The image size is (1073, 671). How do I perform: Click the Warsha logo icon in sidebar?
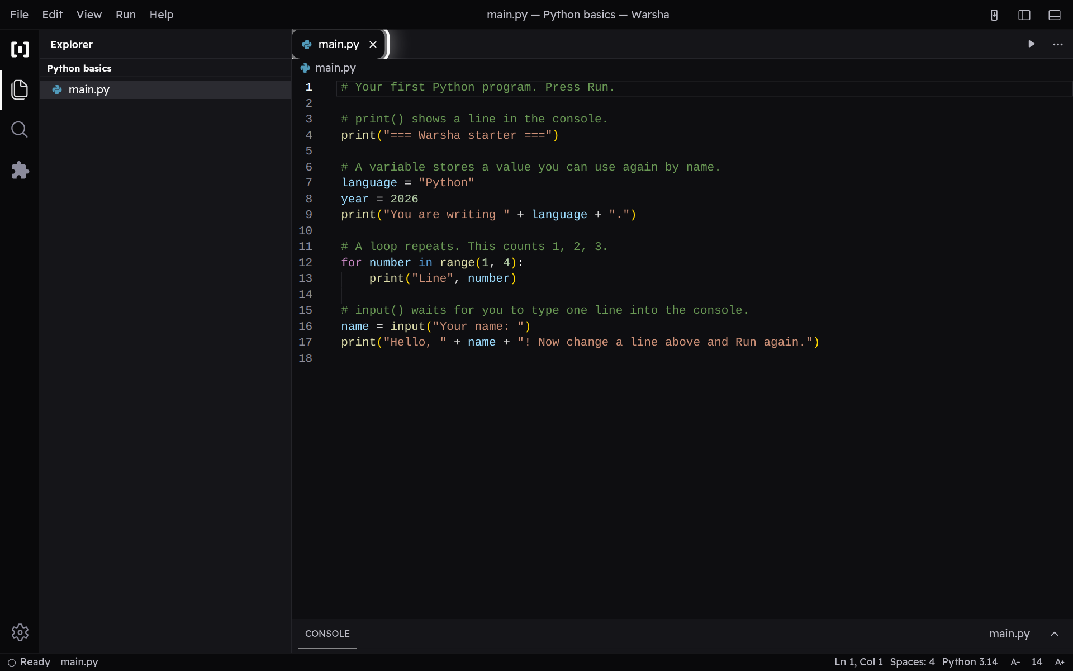tap(20, 49)
